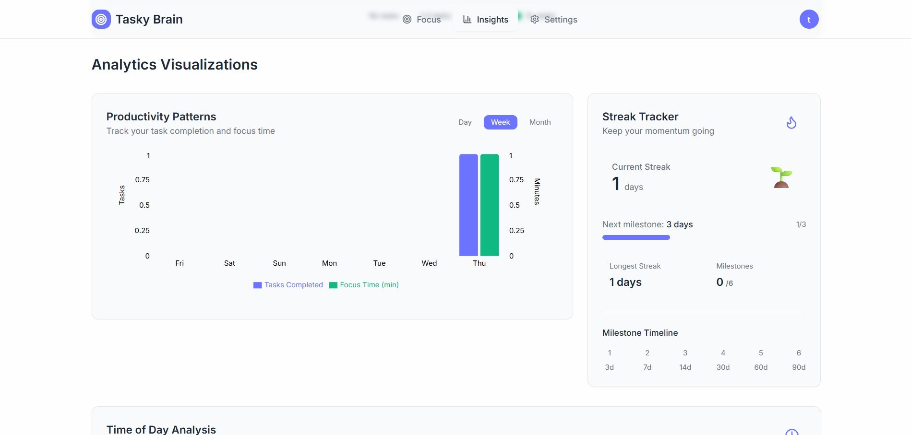This screenshot has width=911, height=435.
Task: Click the Next milestone: 3 days text
Action: (x=647, y=224)
